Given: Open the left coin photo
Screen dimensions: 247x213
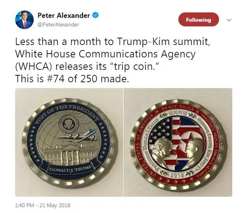Looking at the screenshot, I should tap(69, 142).
